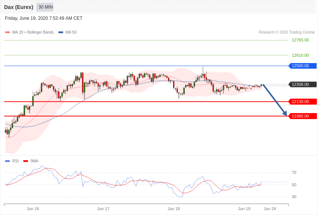Click the 12765.00 resistance label
The width and height of the screenshot is (318, 215).
pyautogui.click(x=300, y=40)
